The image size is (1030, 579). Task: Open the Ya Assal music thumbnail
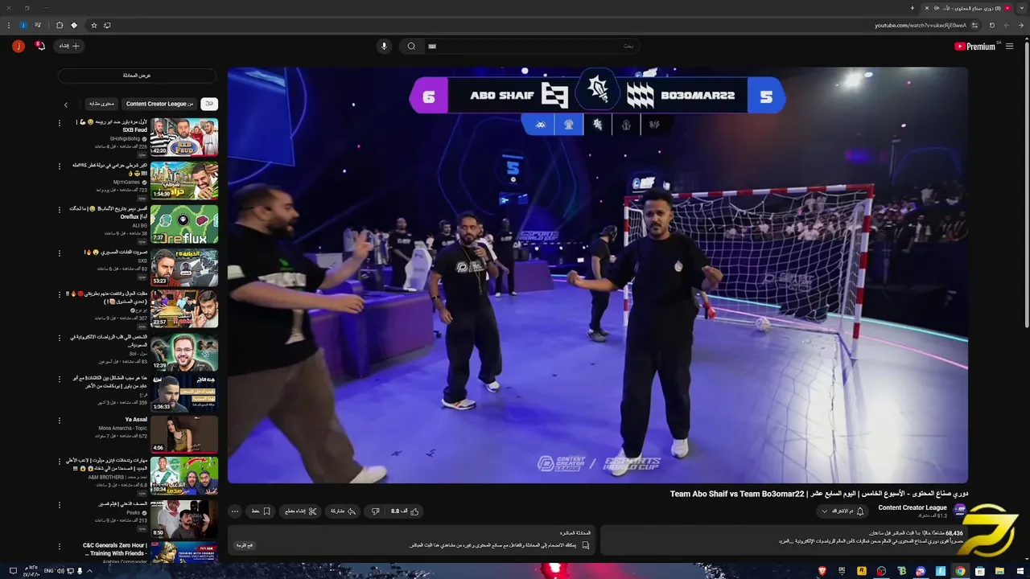pos(184,434)
